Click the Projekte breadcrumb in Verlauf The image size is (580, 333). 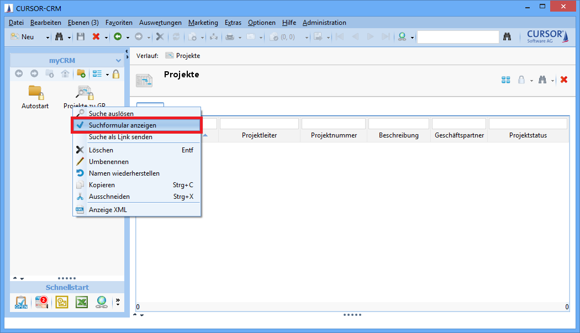point(188,56)
